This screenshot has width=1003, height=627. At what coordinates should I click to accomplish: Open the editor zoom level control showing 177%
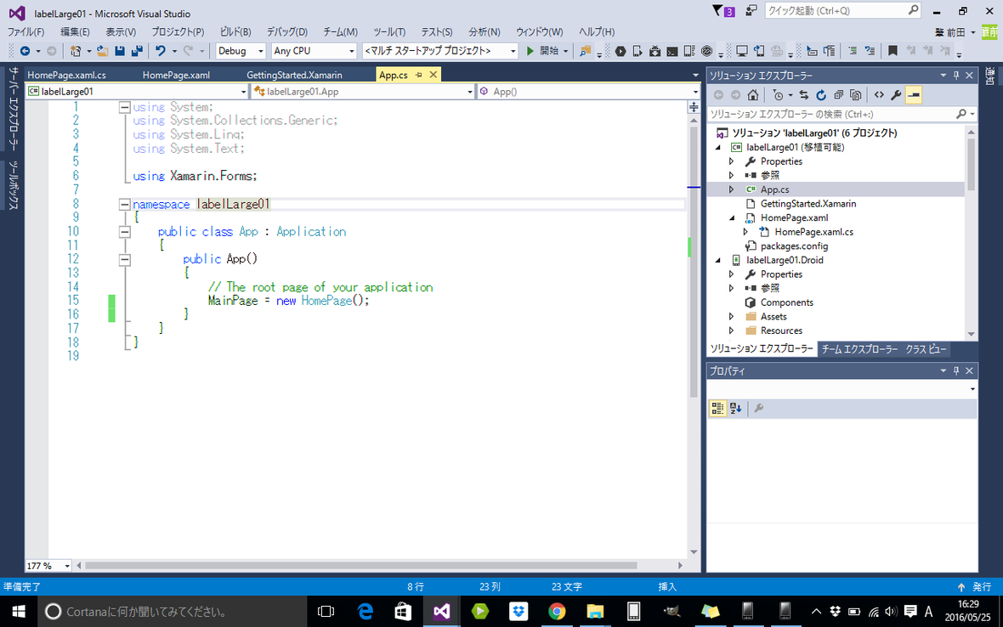(x=48, y=565)
